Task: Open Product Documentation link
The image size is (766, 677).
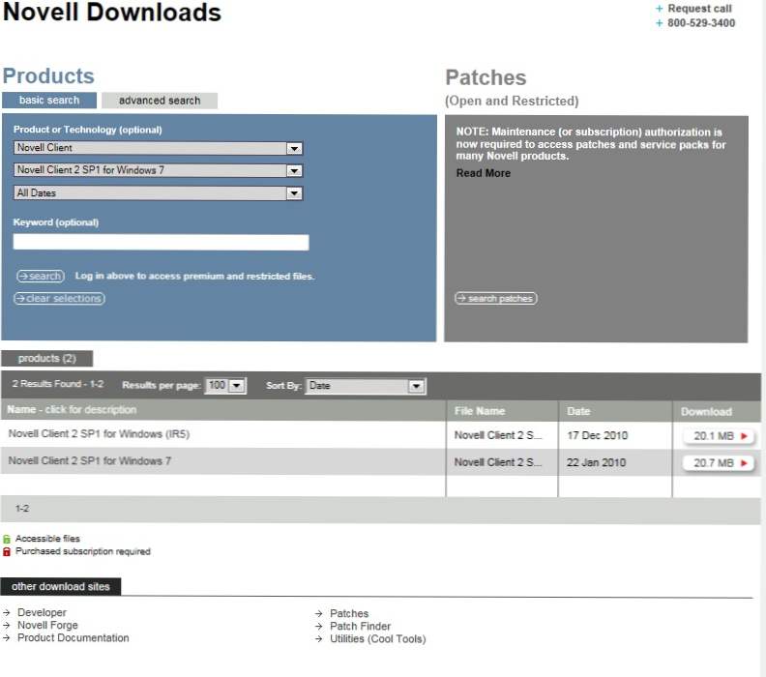Action: coord(74,638)
